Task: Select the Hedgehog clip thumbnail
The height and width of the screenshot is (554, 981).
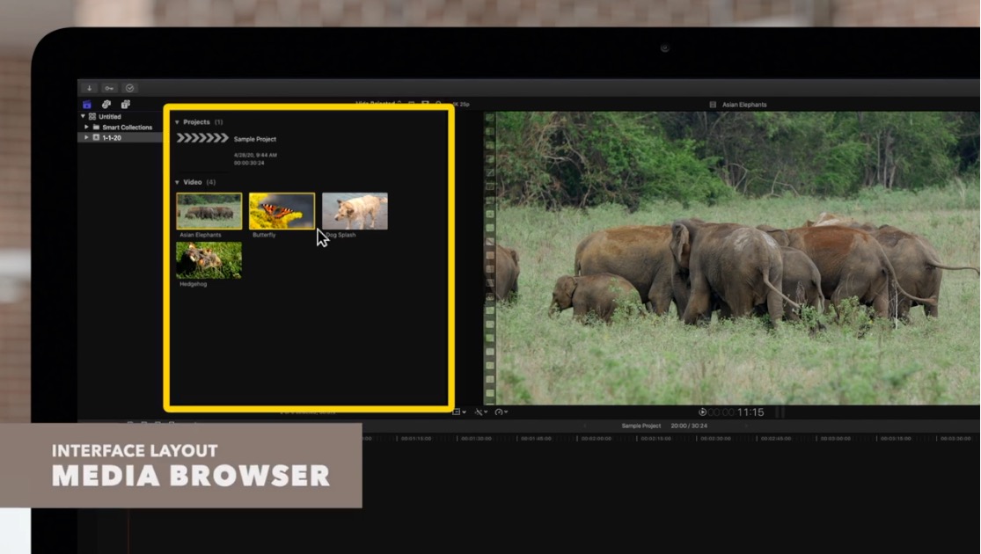Action: click(209, 260)
